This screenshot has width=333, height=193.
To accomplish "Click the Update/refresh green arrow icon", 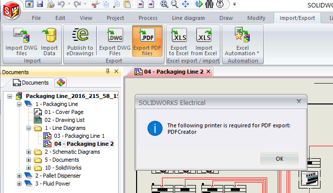I will [x=199, y=4].
